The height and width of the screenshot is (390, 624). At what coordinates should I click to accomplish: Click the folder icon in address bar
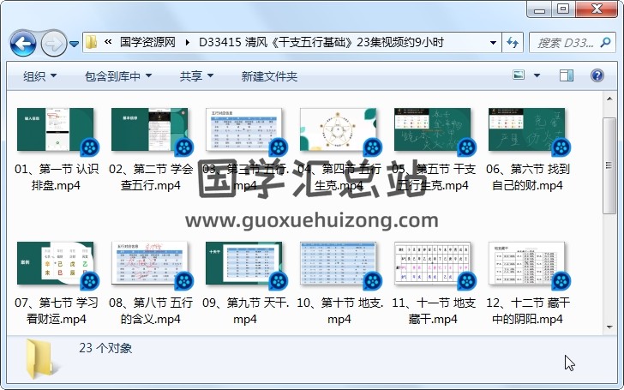pyautogui.click(x=91, y=42)
